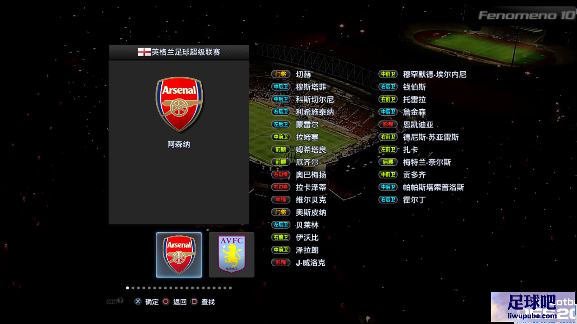Screen dimensions: 577x324
Task: Click the England flag icon in header
Action: pyautogui.click(x=144, y=52)
